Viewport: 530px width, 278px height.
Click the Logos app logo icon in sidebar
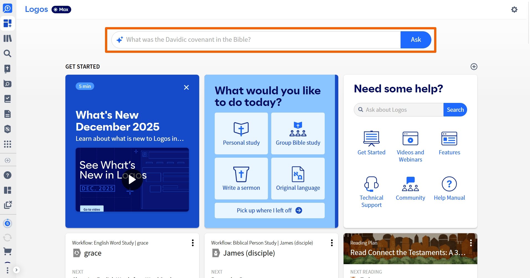click(x=7, y=8)
